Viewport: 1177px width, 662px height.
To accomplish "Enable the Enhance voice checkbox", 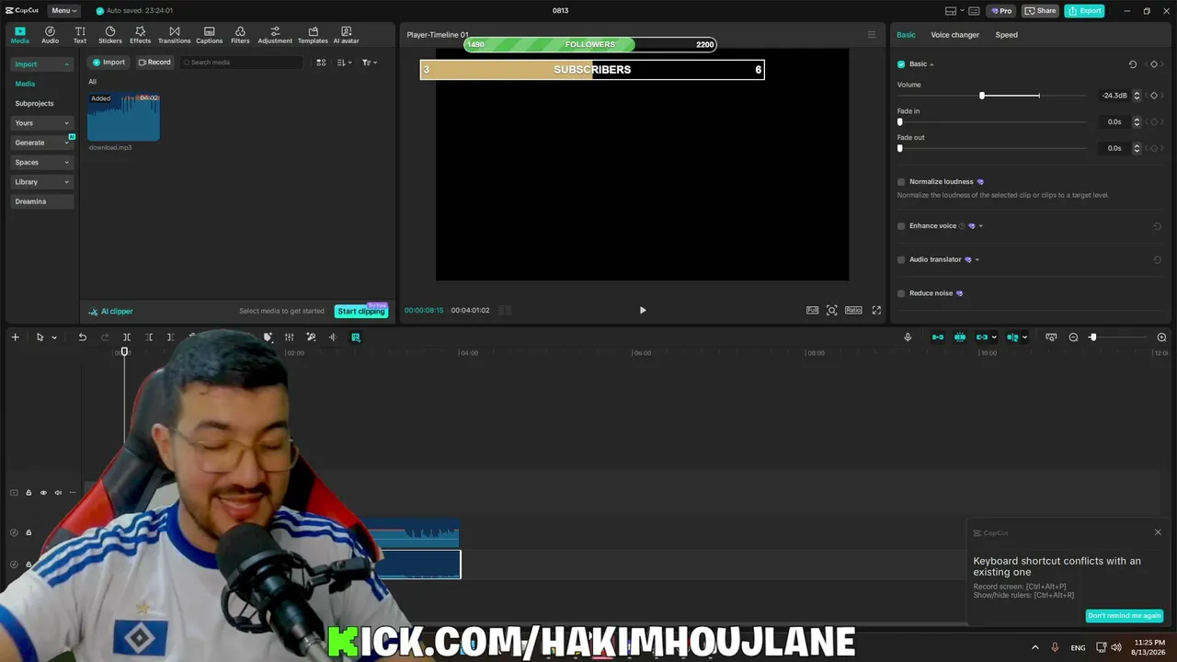I will (x=901, y=226).
